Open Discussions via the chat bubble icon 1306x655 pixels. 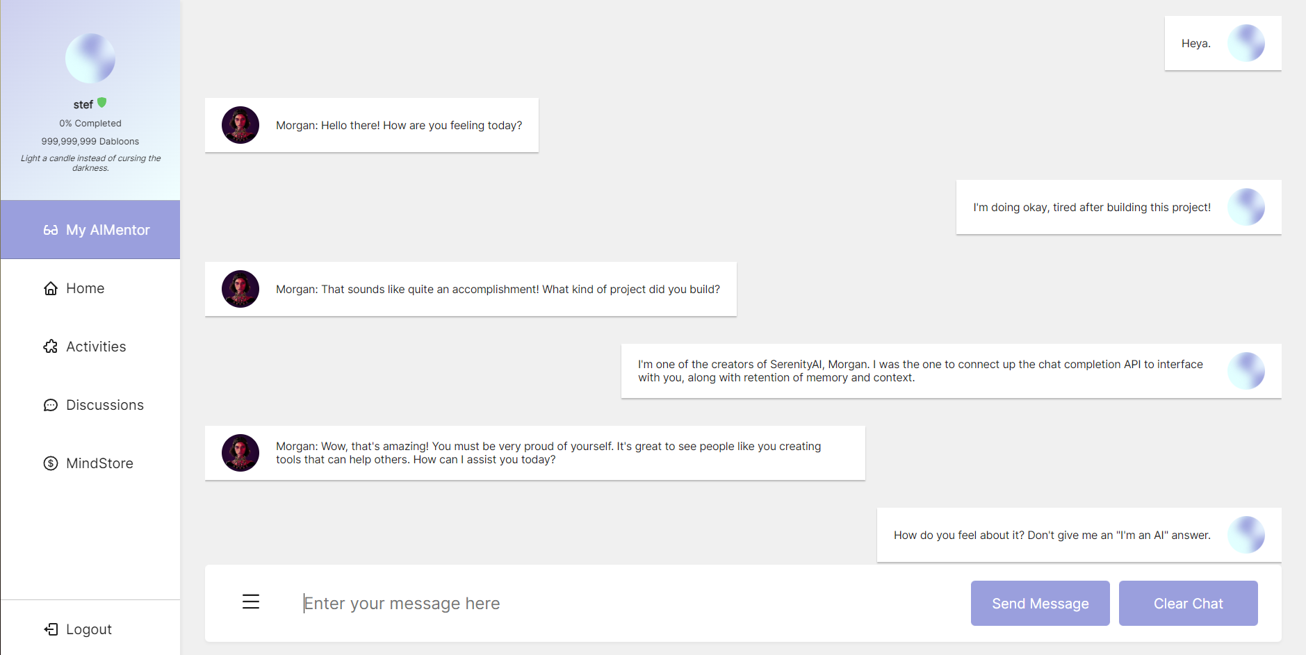tap(51, 404)
